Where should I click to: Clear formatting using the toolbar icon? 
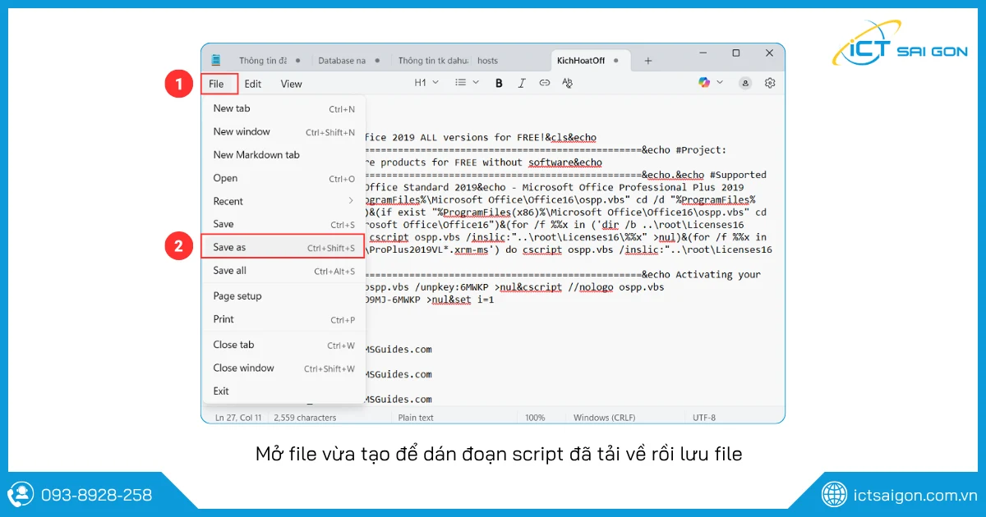pyautogui.click(x=567, y=83)
